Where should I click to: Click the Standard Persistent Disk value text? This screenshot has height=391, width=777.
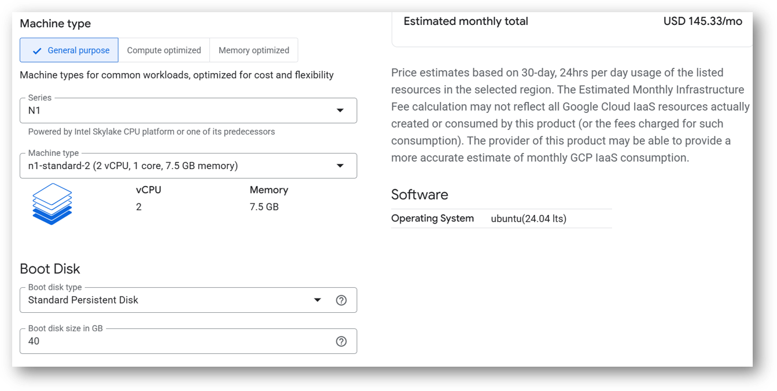(x=83, y=300)
